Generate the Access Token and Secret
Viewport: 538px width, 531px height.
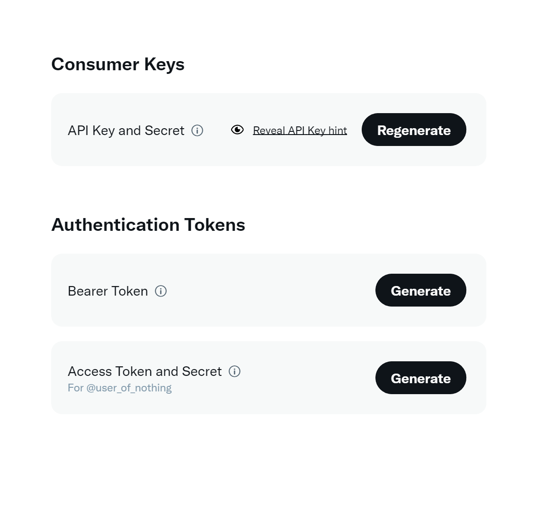420,378
